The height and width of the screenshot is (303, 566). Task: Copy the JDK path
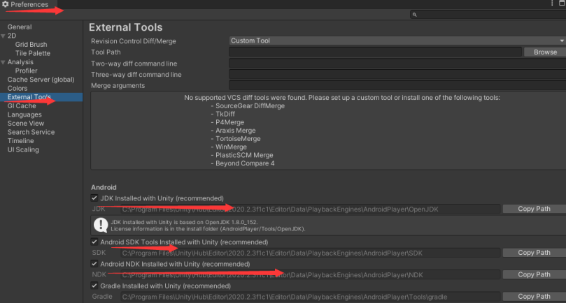pos(534,209)
